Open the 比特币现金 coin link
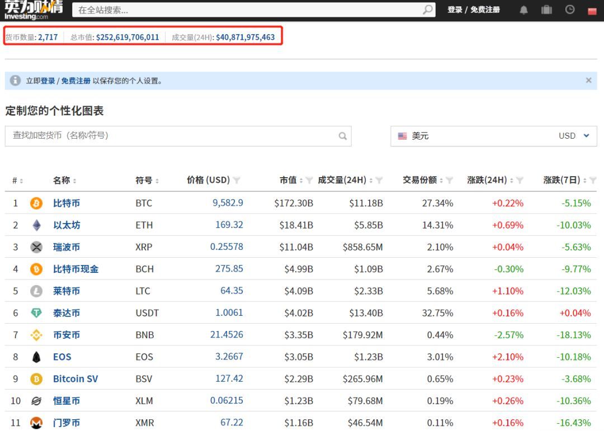604x431 pixels. pyautogui.click(x=75, y=269)
